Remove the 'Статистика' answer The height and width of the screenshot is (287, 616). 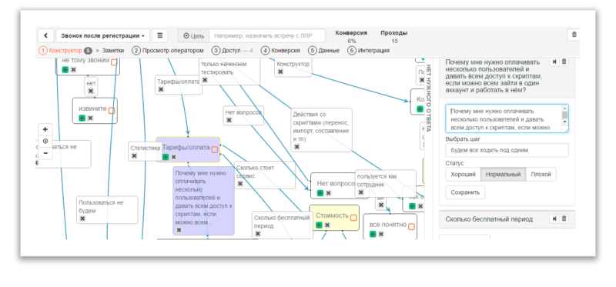(134, 156)
